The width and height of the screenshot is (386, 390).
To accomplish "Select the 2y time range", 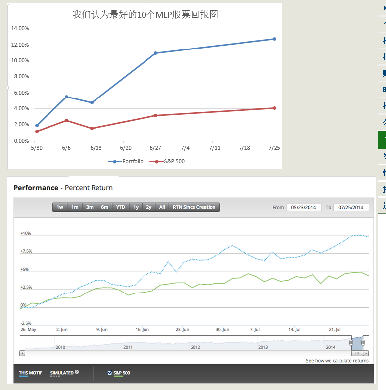I will click(148, 207).
